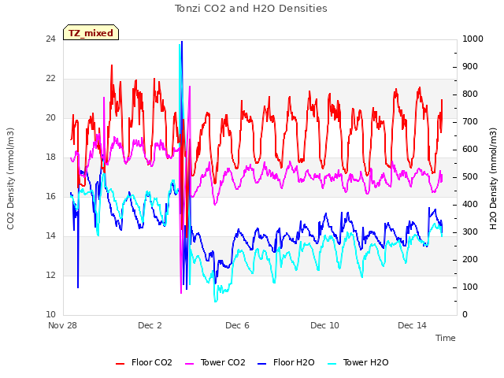Click the 1000 value on H2O axis
The width and height of the screenshot is (504, 378).
click(472, 39)
